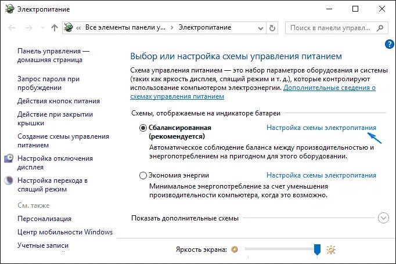Open Действия кнопок питания
The width and height of the screenshot is (396, 264).
(x=59, y=101)
